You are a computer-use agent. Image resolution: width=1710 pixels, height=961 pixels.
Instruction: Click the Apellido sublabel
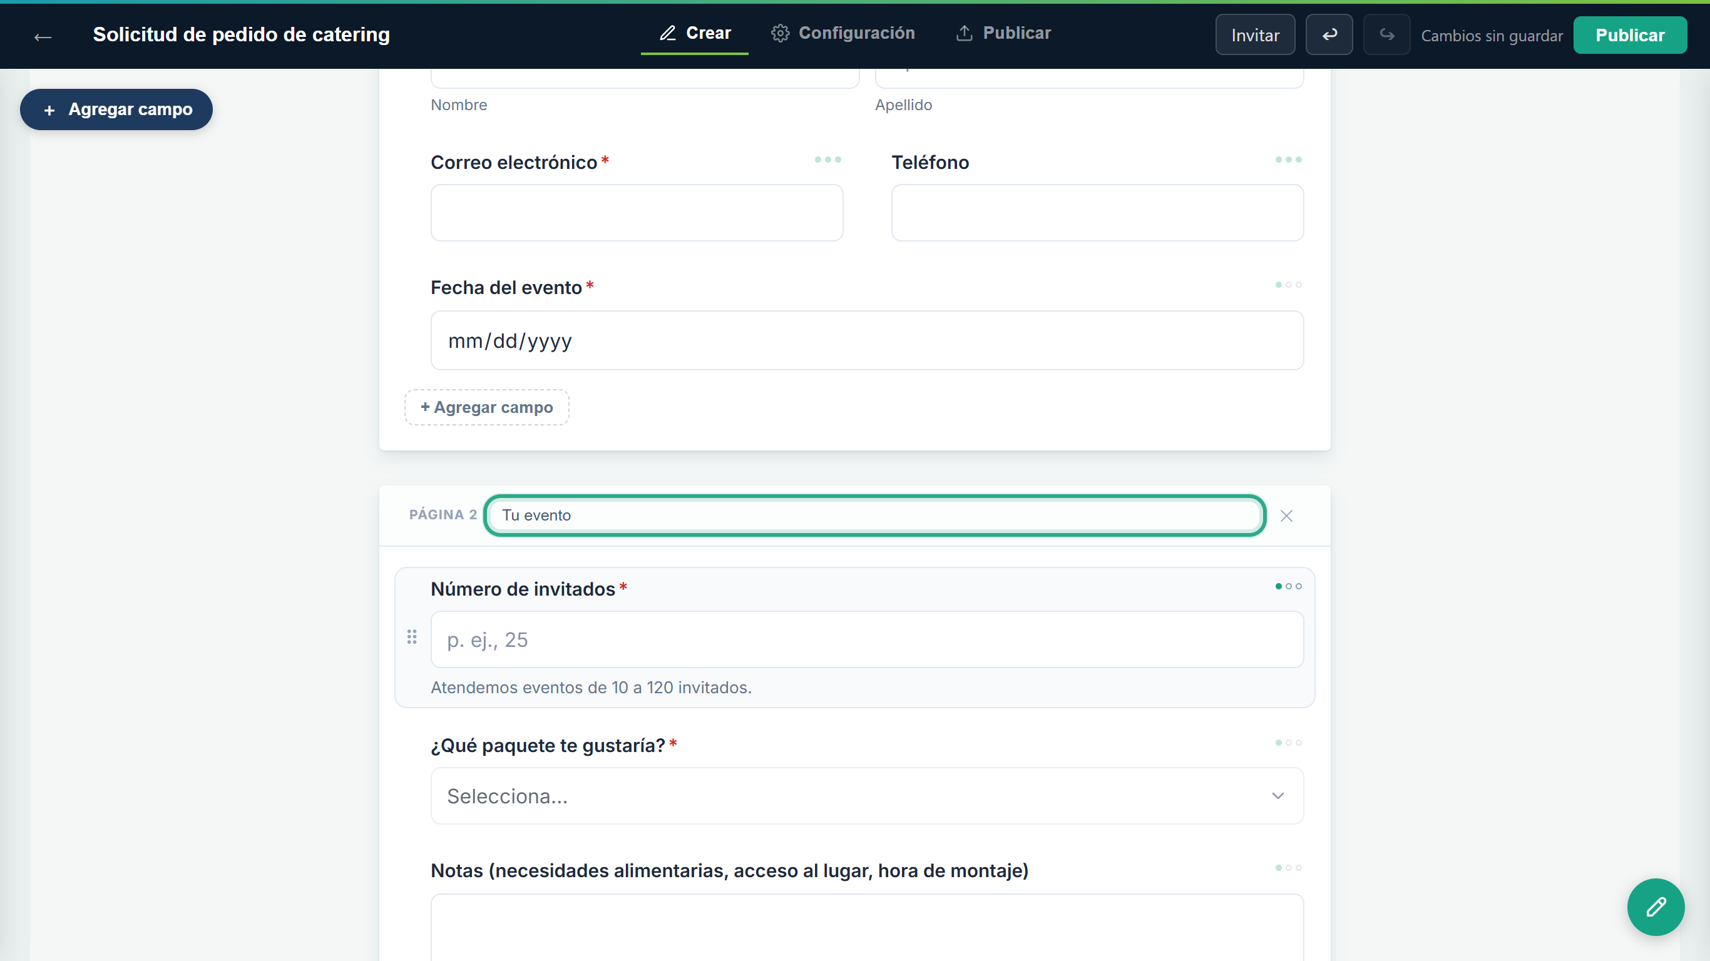pyautogui.click(x=903, y=105)
